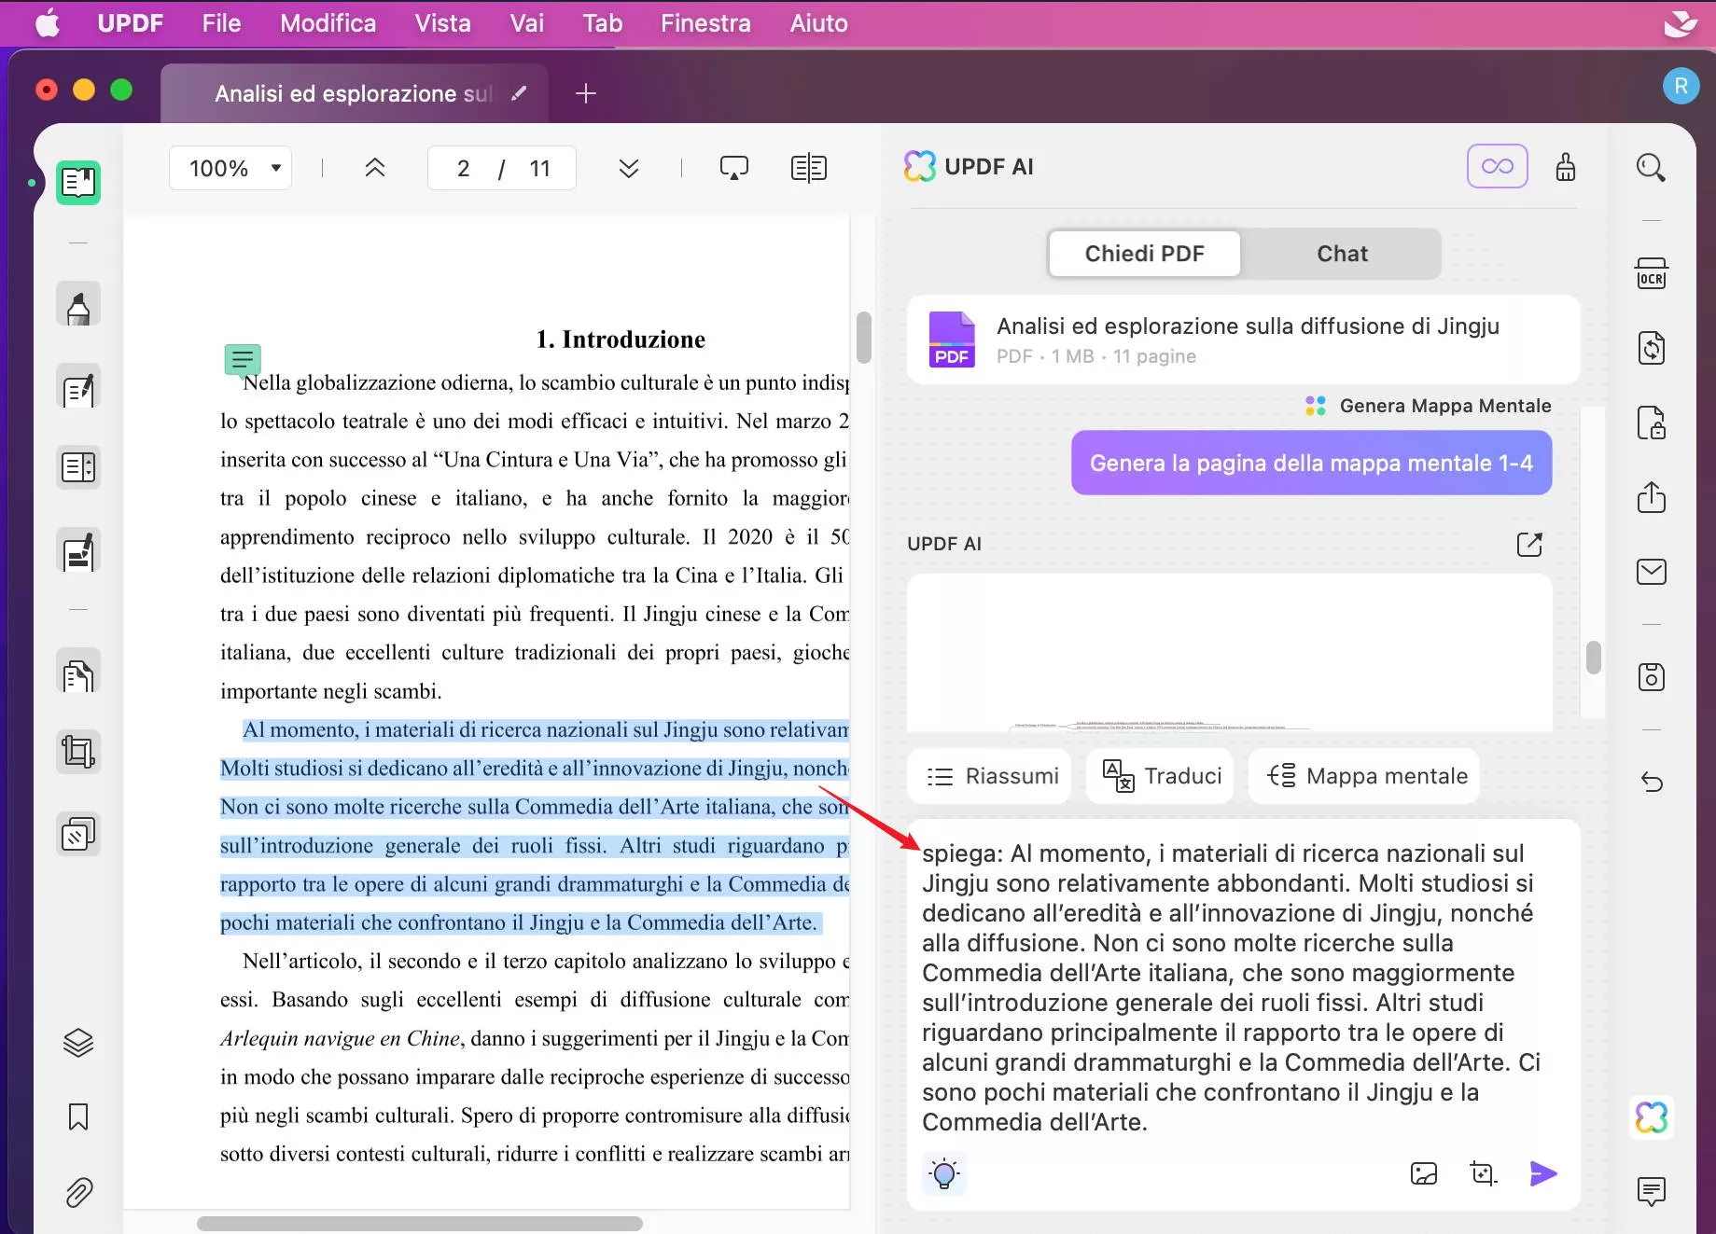Screen dimensions: 1716x1234
Task: Open the File menu
Action: [221, 23]
